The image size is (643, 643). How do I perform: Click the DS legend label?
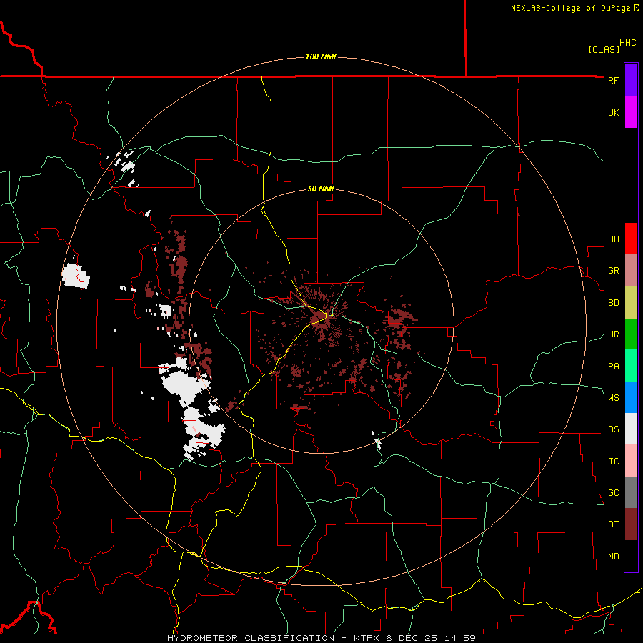pos(613,429)
